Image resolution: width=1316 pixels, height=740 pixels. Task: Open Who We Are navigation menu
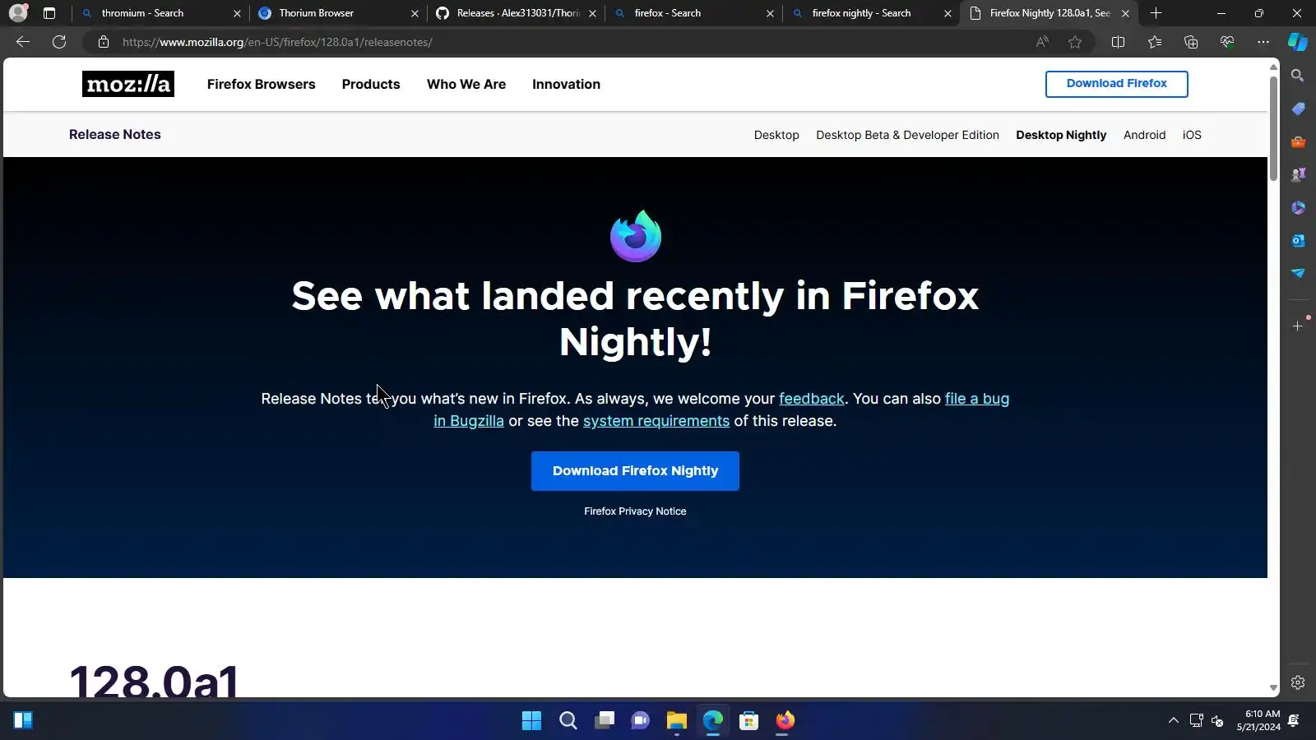tap(466, 84)
